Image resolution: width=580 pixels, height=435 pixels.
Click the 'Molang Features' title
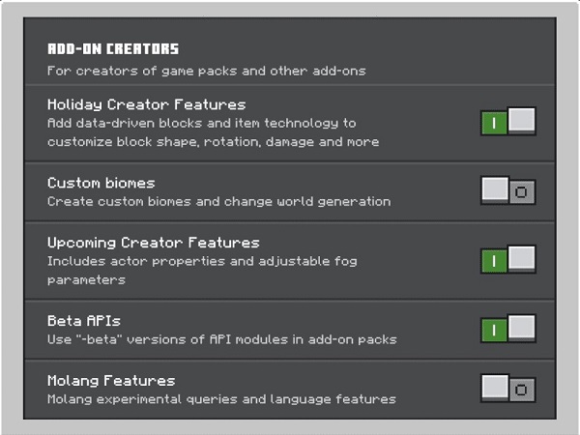[111, 381]
